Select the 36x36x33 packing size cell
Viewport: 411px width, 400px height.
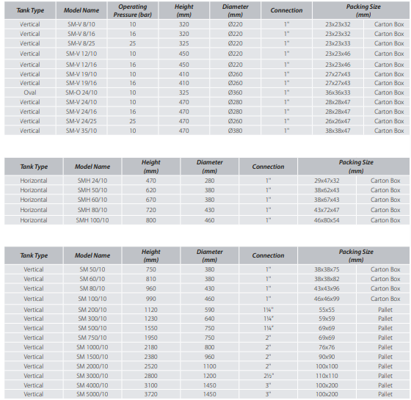click(x=338, y=92)
